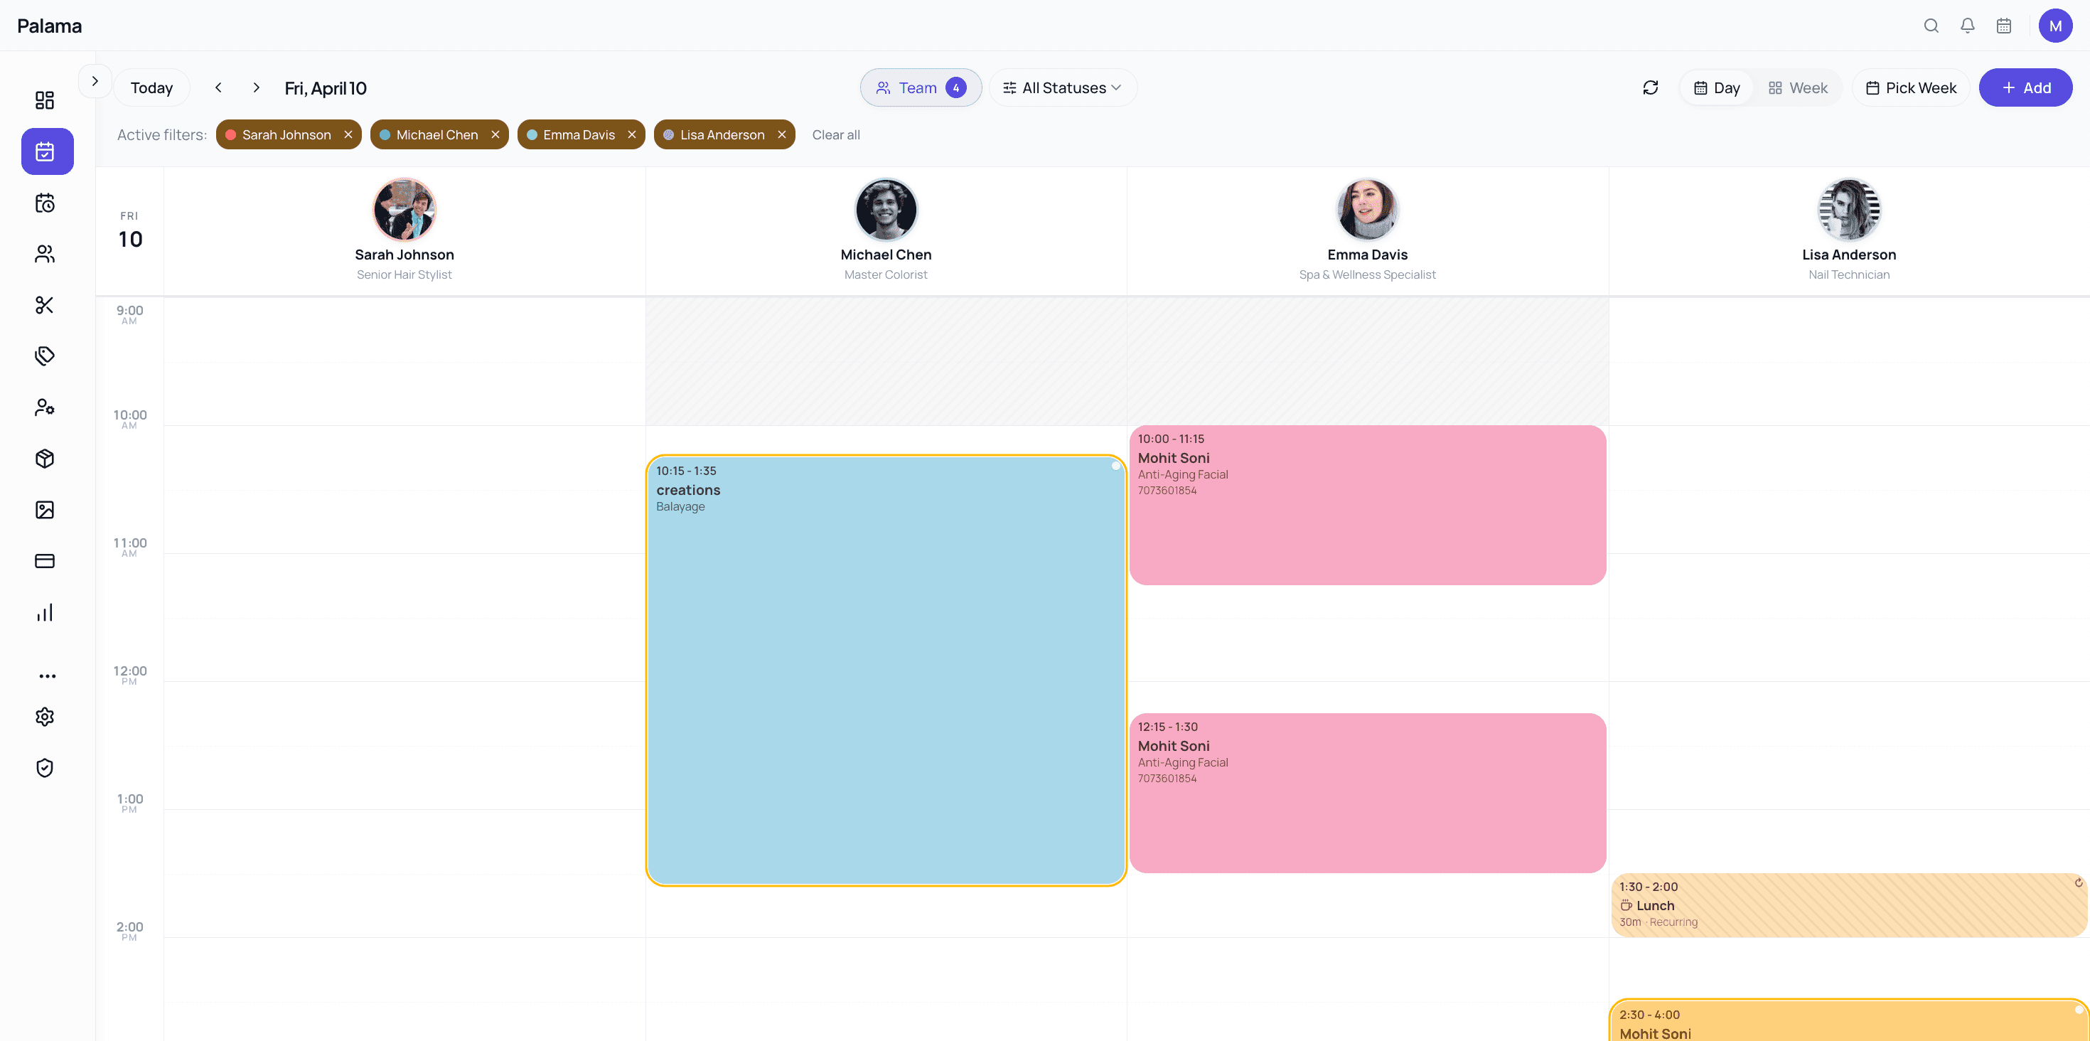Toggle the Team filter button

[x=920, y=87]
